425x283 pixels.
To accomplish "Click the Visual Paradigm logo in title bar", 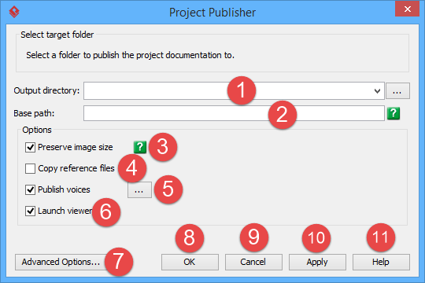I will point(14,13).
